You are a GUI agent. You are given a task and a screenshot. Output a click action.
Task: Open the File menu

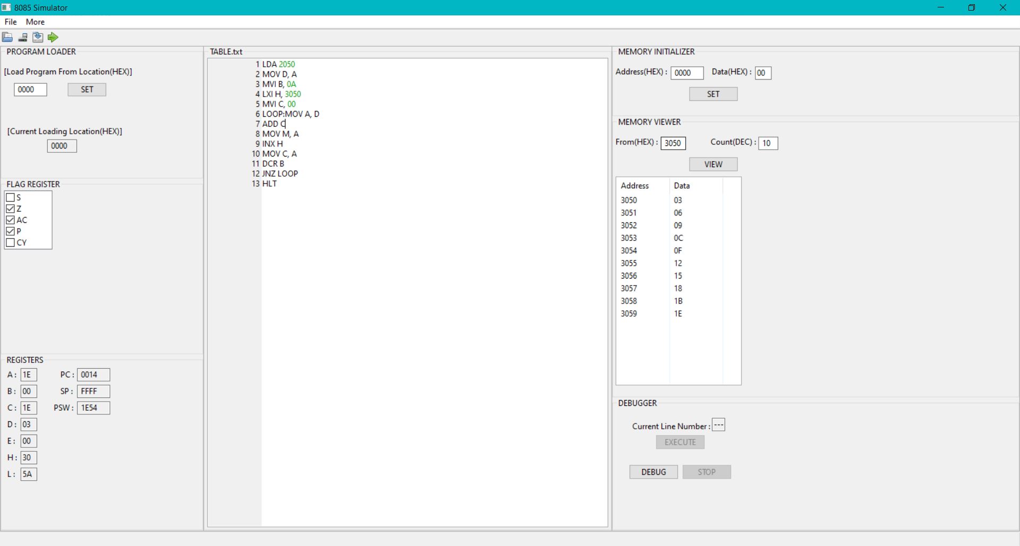[11, 22]
